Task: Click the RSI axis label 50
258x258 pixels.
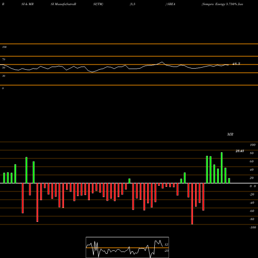Action: [4, 68]
